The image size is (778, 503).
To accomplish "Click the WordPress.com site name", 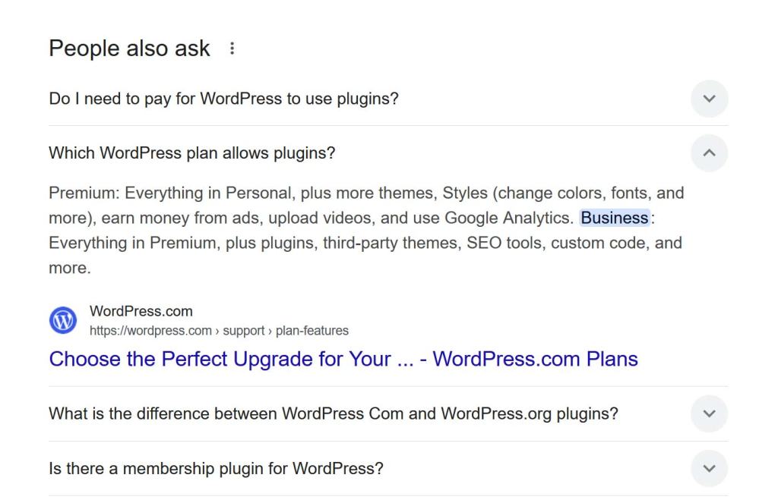I will coord(141,311).
